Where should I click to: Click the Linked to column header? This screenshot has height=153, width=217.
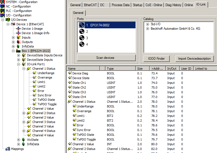205,69
